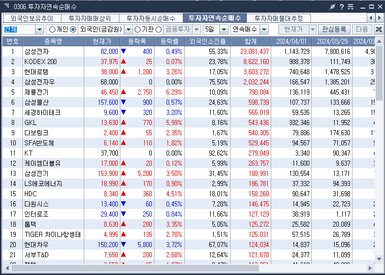The height and width of the screenshot is (275, 385).
Task: Select the 삼성전자우 stock name
Action: coord(40,82)
